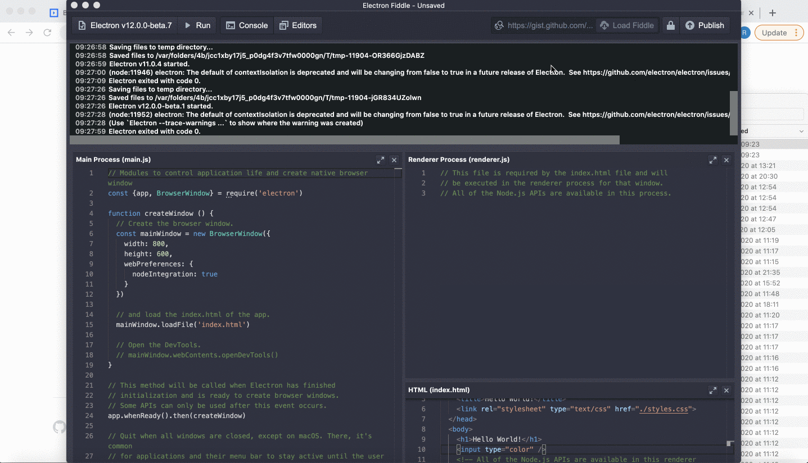808x463 pixels.
Task: Maximize the Main Process editor panel
Action: click(381, 160)
